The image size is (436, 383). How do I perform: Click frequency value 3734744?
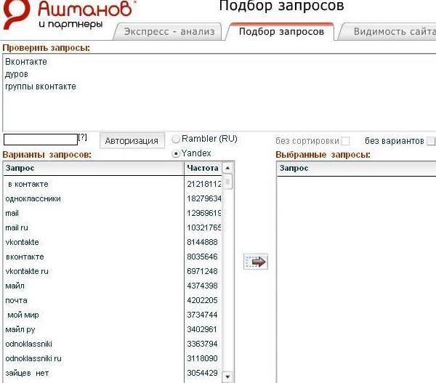pos(202,315)
